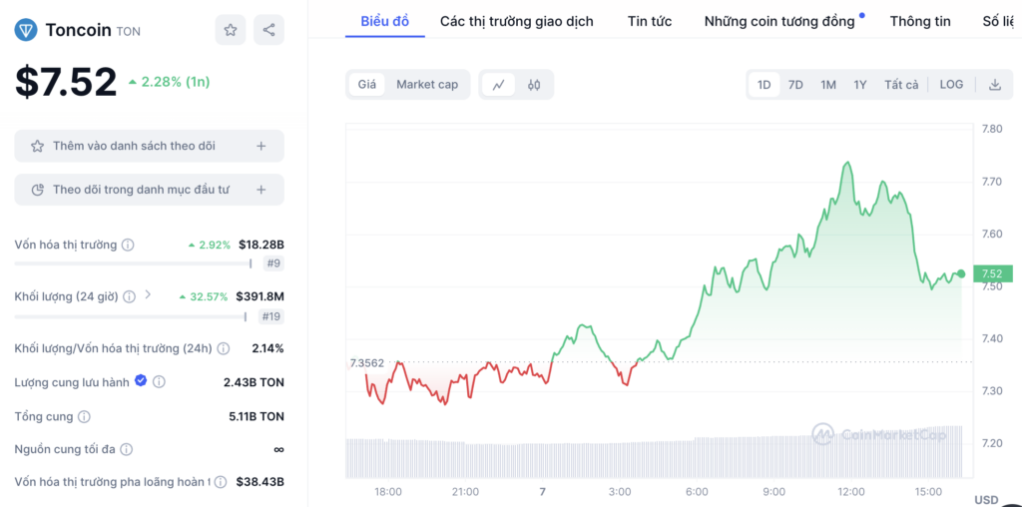Click the 2.28% (1n) change indicator

point(170,82)
